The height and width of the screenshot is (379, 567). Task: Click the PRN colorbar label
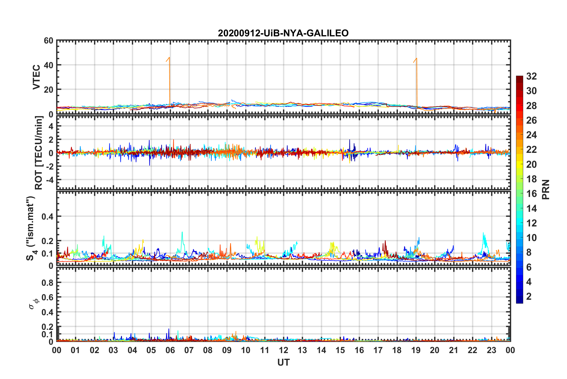[546, 189]
